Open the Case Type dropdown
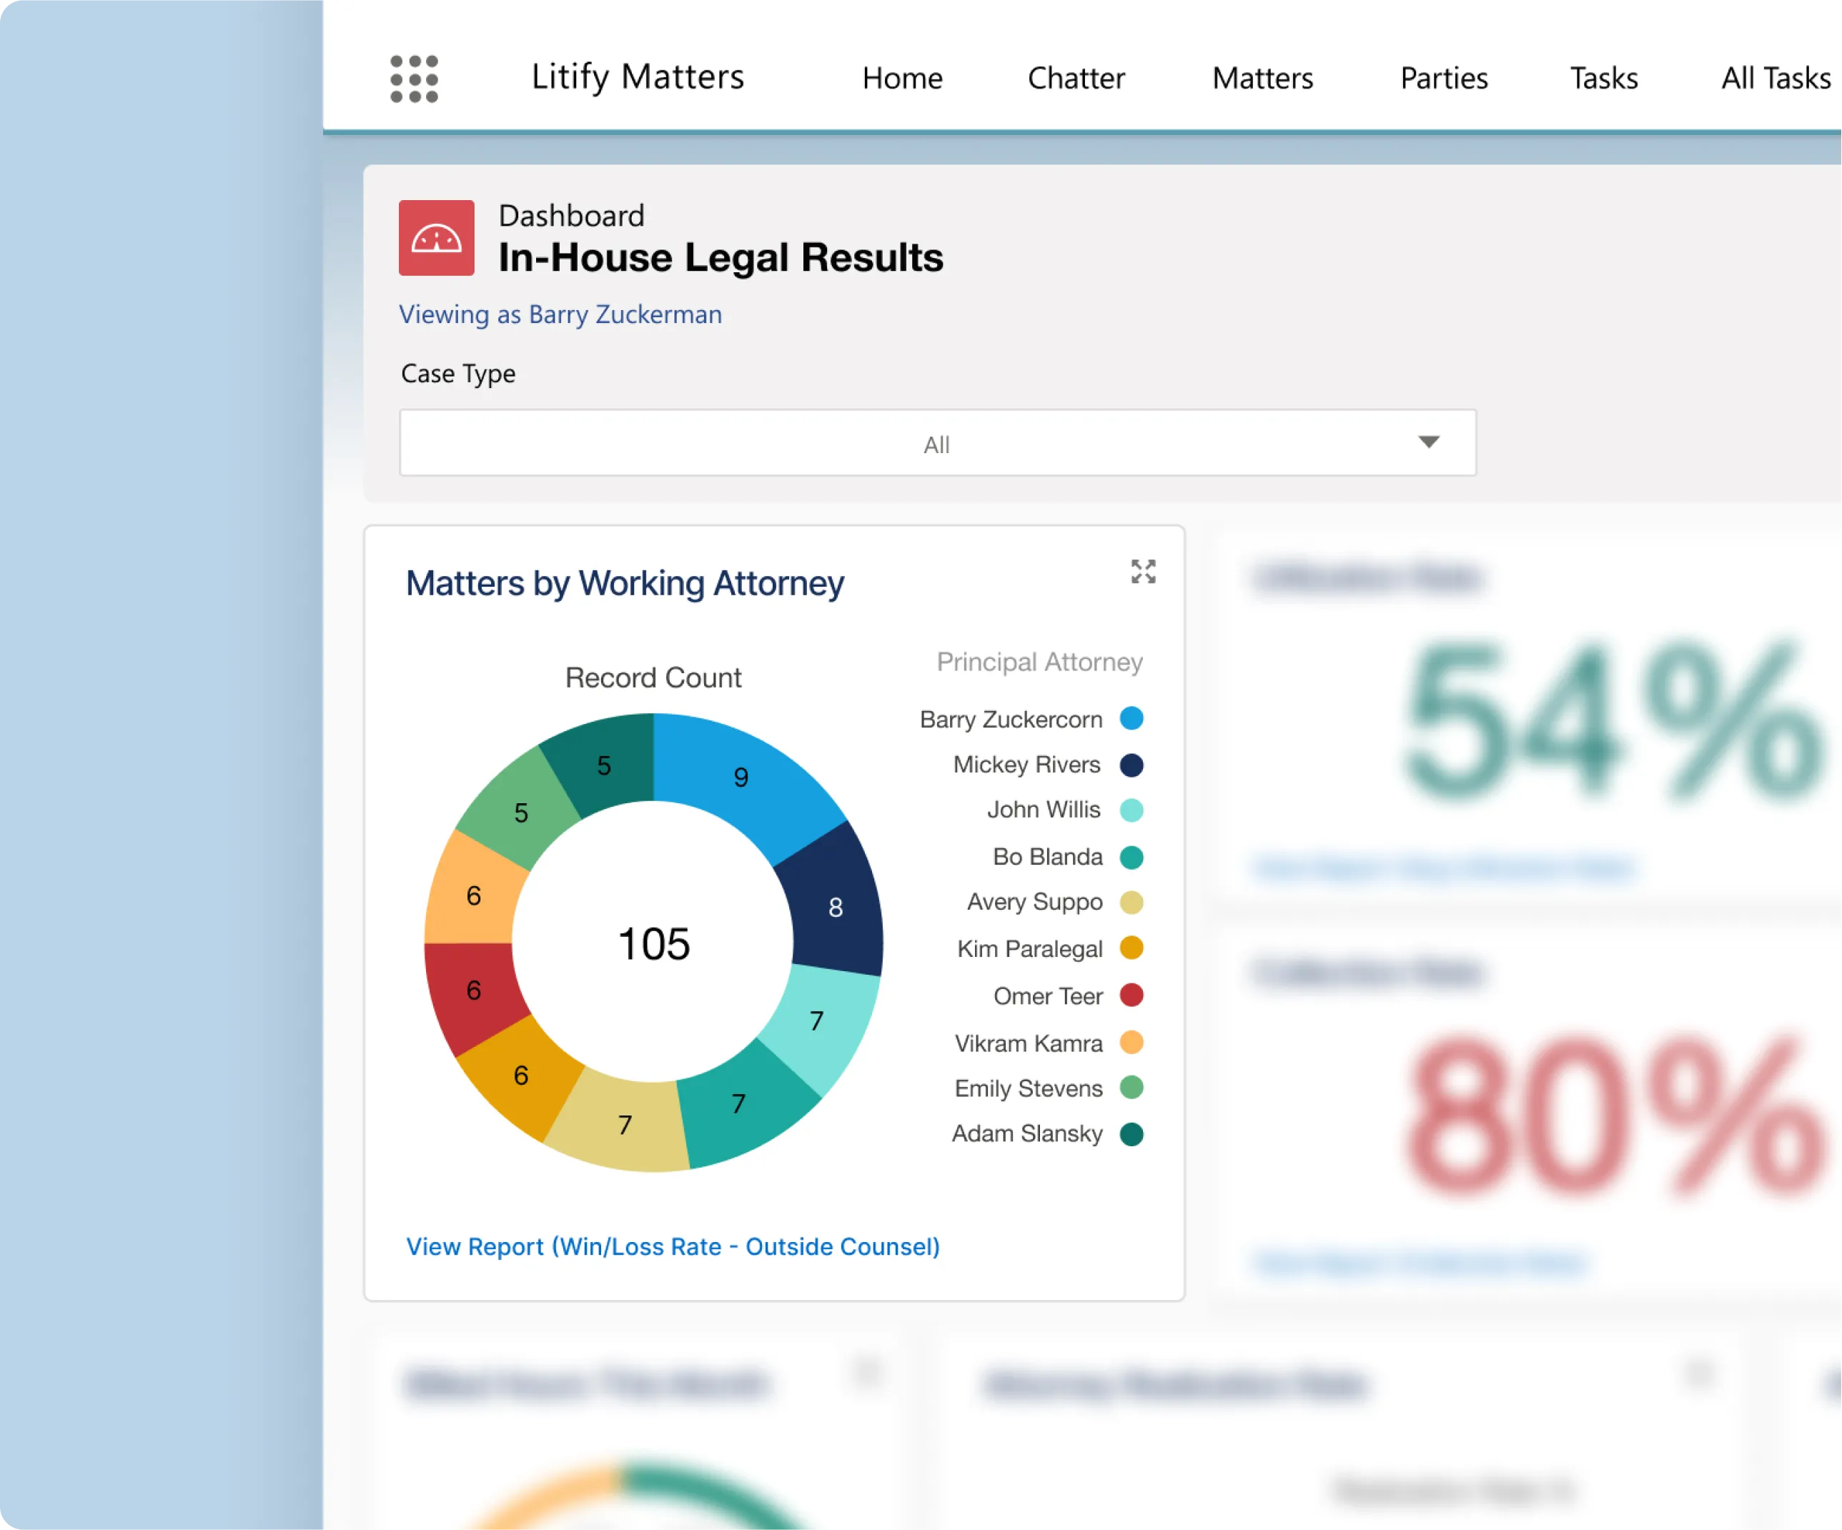This screenshot has height=1530, width=1842. pos(937,443)
